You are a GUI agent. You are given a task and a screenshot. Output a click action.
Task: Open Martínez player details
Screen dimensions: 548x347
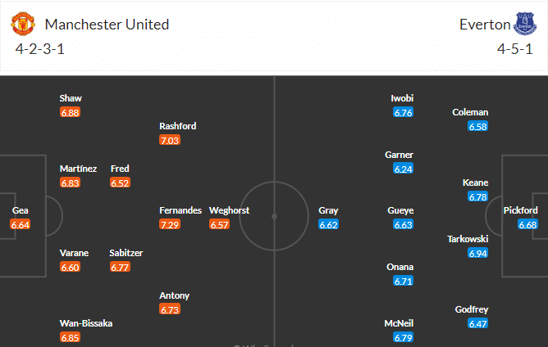[x=78, y=169]
